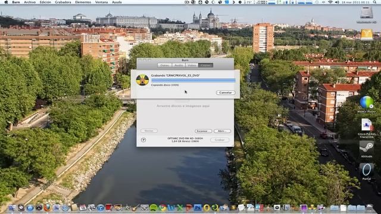Open Spotify from the Dock

(154, 207)
